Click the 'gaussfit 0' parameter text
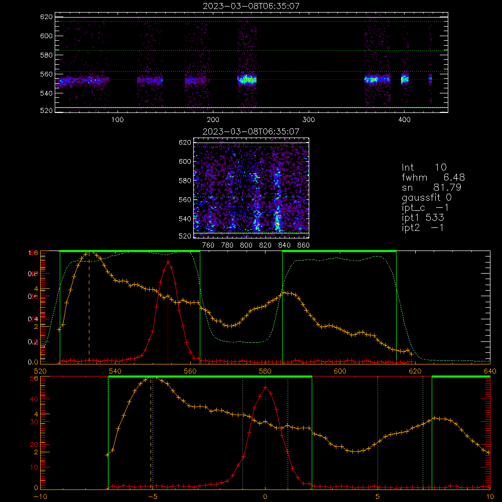 click(426, 197)
